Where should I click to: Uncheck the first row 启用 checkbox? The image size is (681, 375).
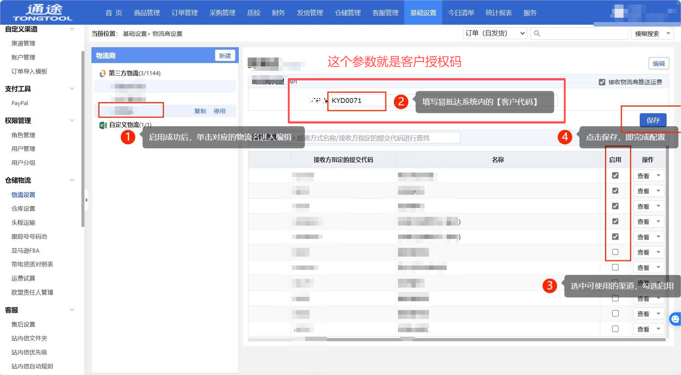pyautogui.click(x=615, y=176)
